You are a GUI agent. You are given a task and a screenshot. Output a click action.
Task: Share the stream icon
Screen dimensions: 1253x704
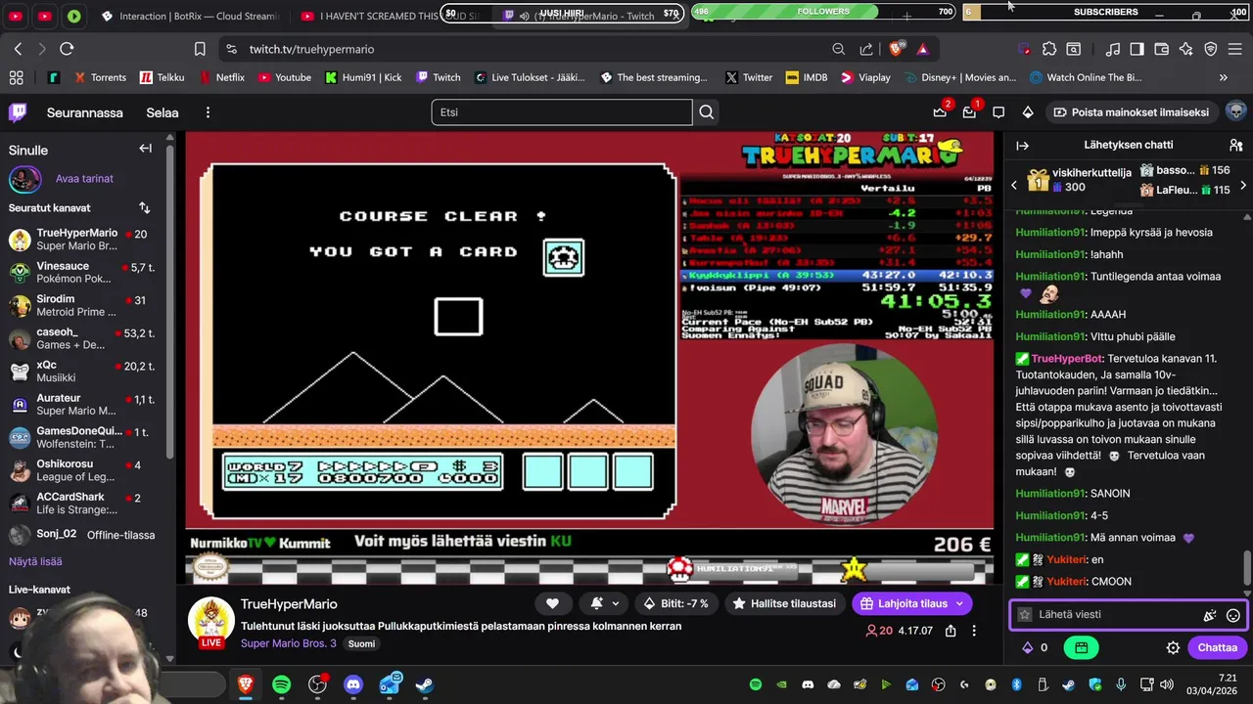click(951, 631)
